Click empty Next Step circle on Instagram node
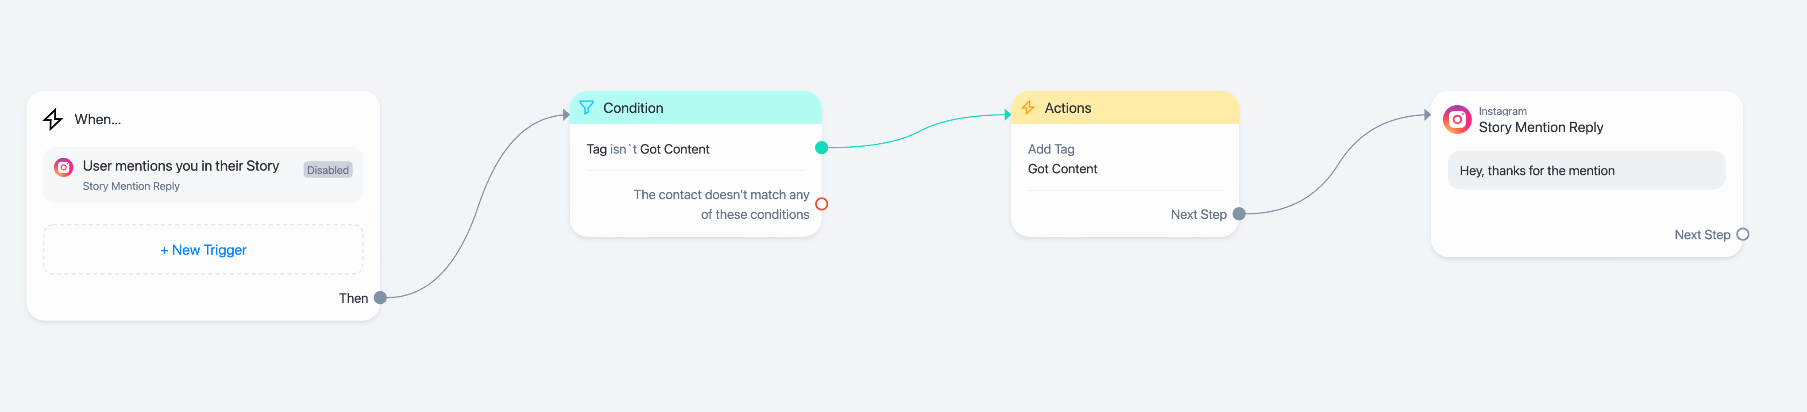1807x412 pixels. click(x=1742, y=235)
